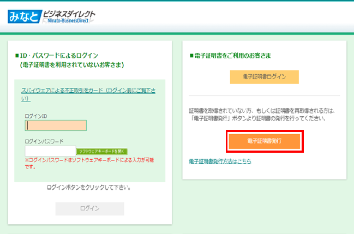Select the 電子証明書をご利用のお客さま heading
Image resolution: width=354 pixels, height=234 pixels.
(x=230, y=56)
